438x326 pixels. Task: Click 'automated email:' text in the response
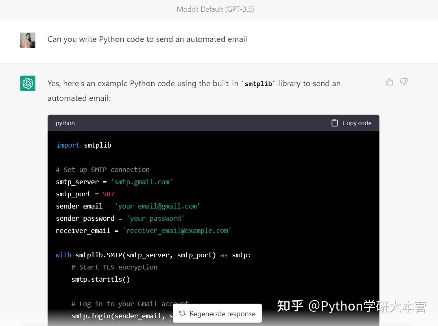click(x=79, y=98)
